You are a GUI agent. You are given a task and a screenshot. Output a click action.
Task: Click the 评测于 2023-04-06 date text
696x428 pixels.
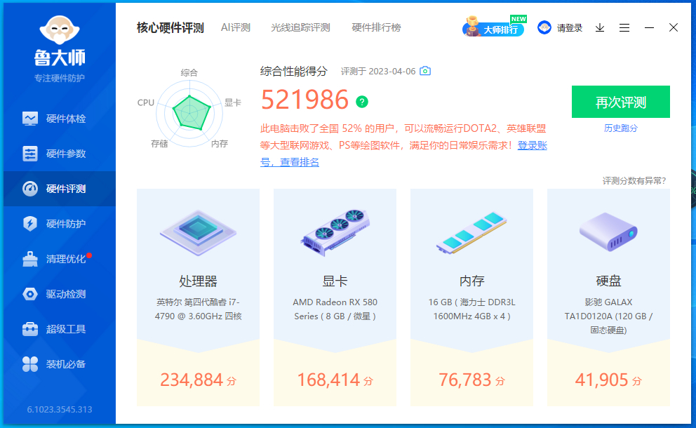pyautogui.click(x=378, y=72)
